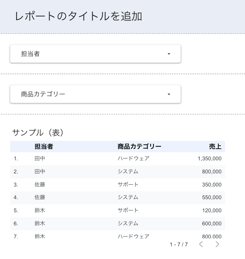
Task: Select ハードウェア in row 7
Action: pyautogui.click(x=133, y=236)
